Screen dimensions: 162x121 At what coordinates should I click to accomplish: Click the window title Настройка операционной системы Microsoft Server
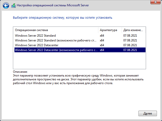(x=53, y=5)
